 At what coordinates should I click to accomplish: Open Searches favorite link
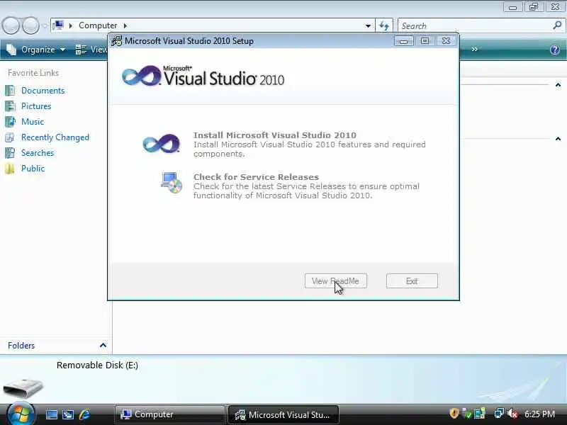click(38, 153)
